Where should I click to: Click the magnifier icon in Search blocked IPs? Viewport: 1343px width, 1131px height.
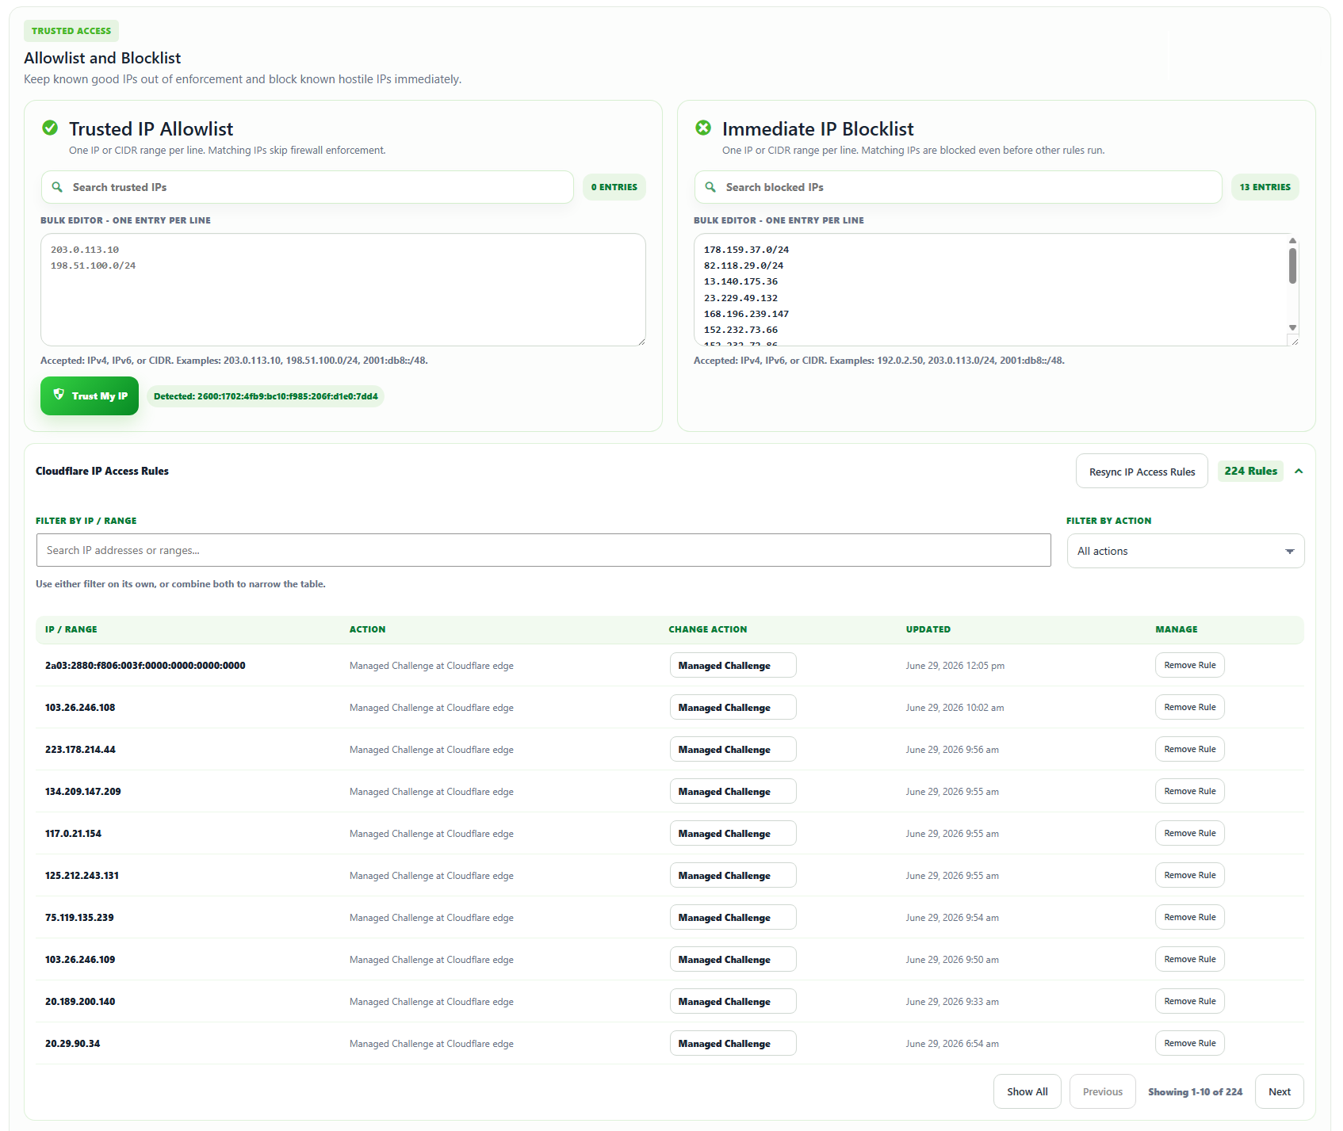click(710, 187)
